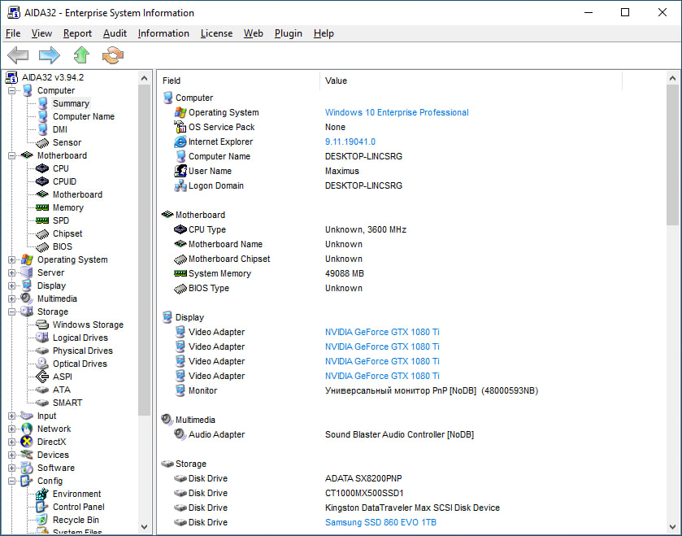The image size is (682, 536).
Task: Open the Information menu
Action: [163, 33]
